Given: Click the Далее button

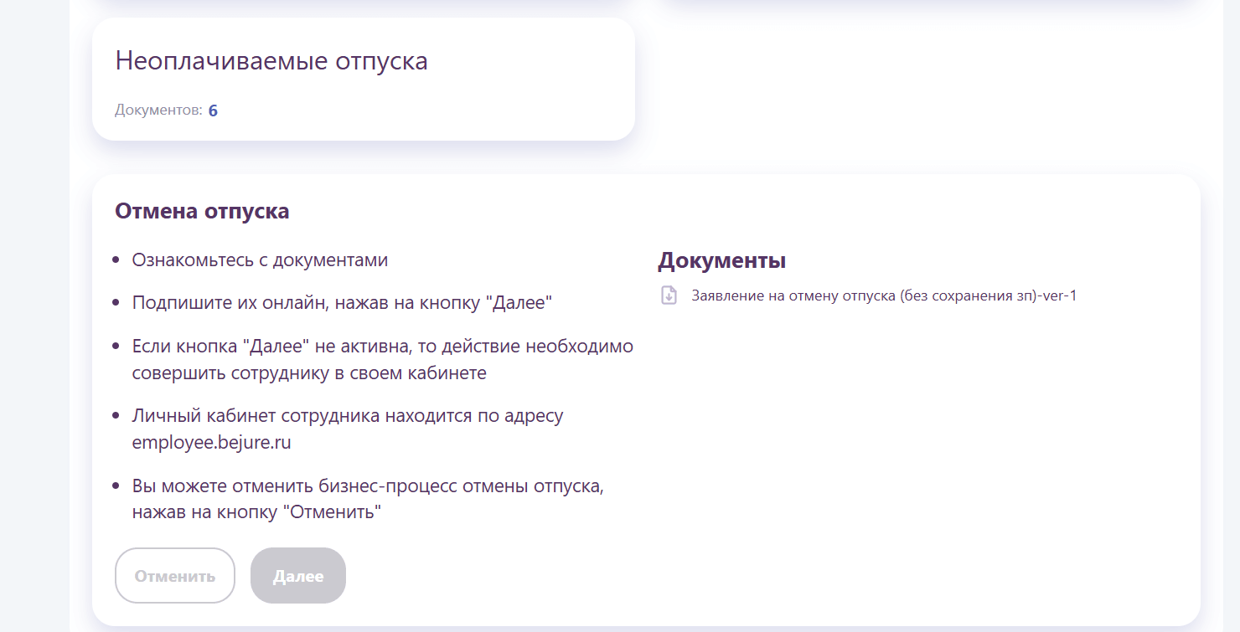Looking at the screenshot, I should point(298,575).
